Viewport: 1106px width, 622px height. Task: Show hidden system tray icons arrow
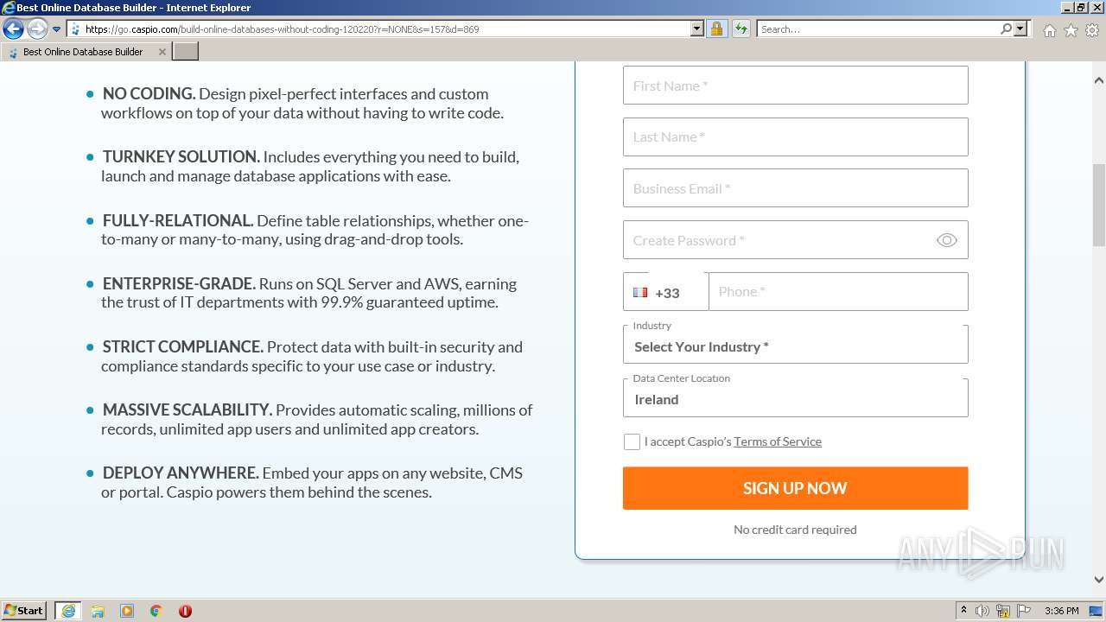point(963,611)
